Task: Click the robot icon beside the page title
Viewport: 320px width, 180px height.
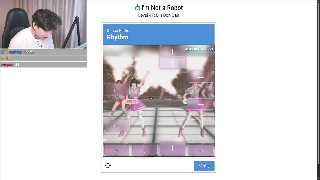Action: pyautogui.click(x=137, y=8)
